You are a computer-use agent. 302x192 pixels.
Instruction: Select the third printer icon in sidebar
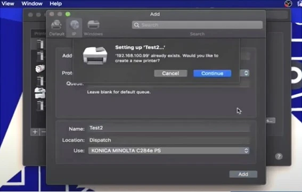pos(40,69)
